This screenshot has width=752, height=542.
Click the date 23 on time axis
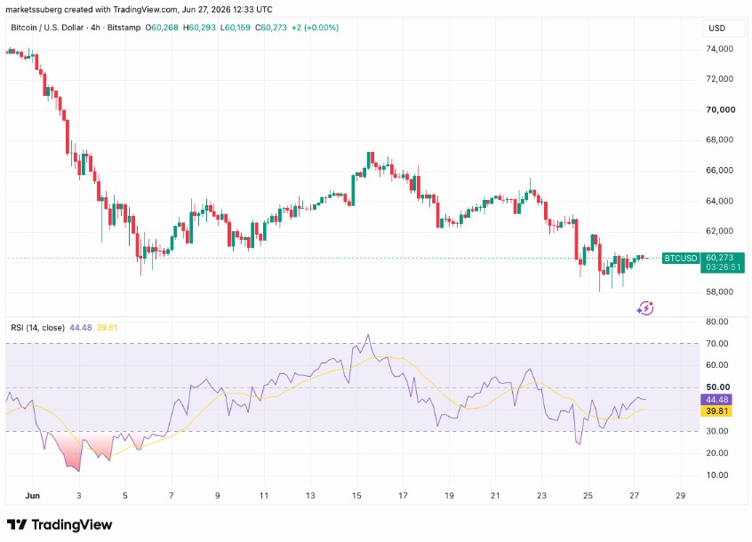tap(541, 496)
